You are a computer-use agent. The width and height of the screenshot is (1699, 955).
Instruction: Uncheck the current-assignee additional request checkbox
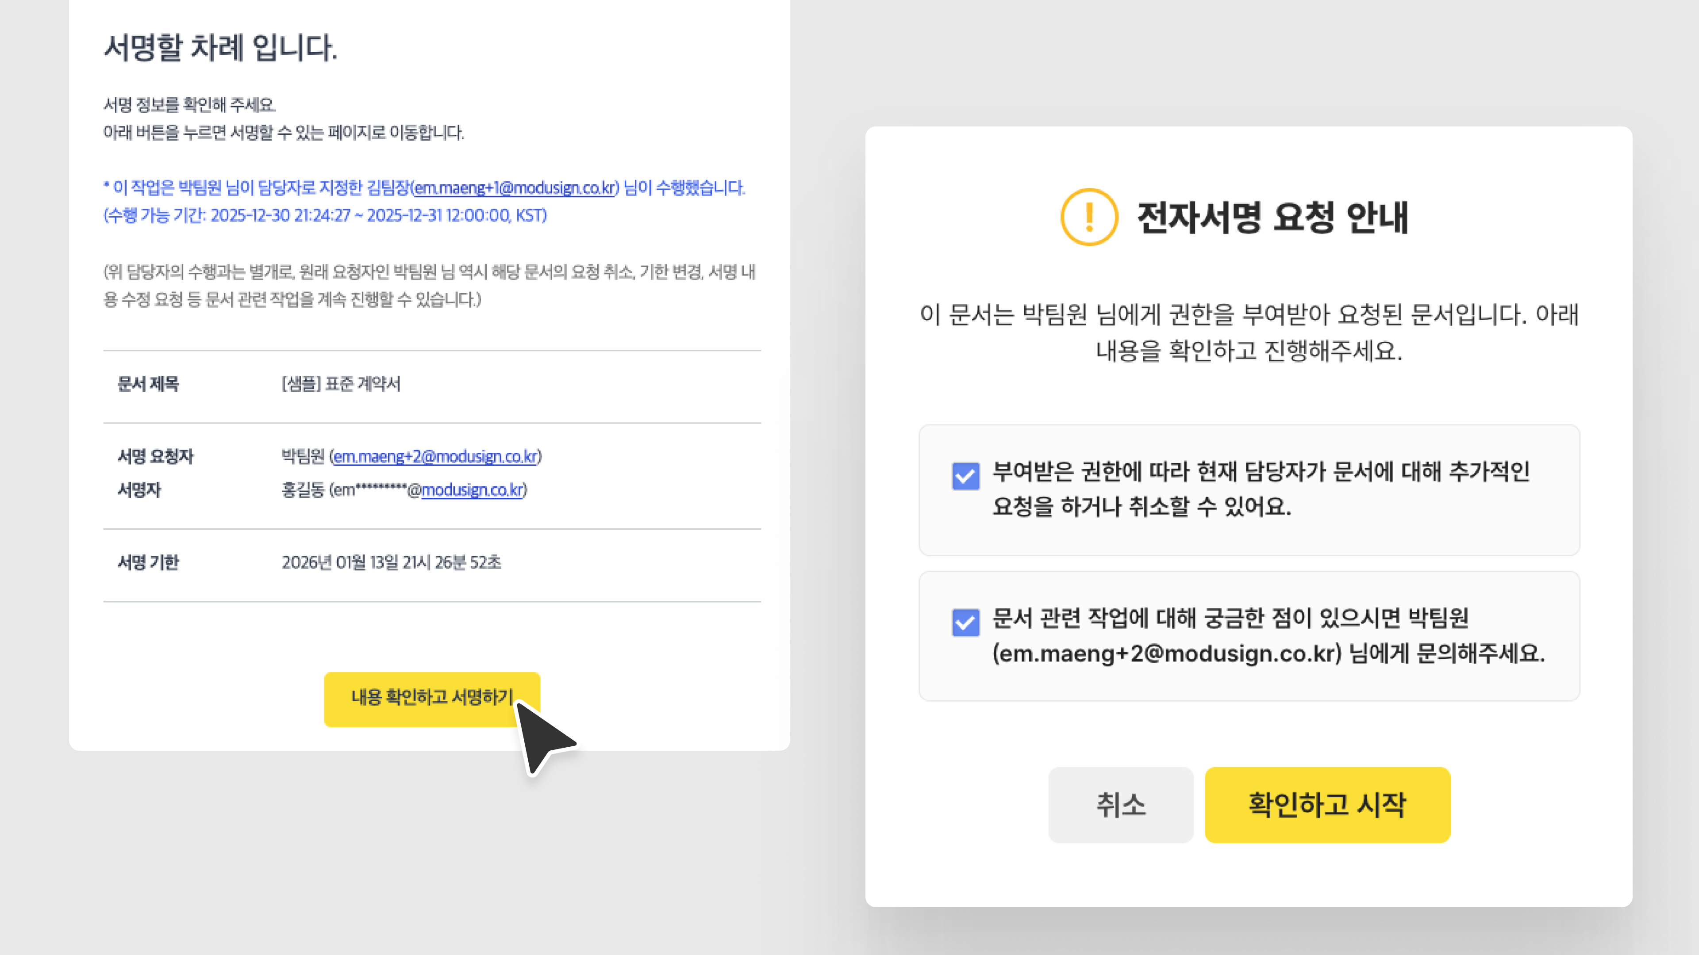(965, 475)
